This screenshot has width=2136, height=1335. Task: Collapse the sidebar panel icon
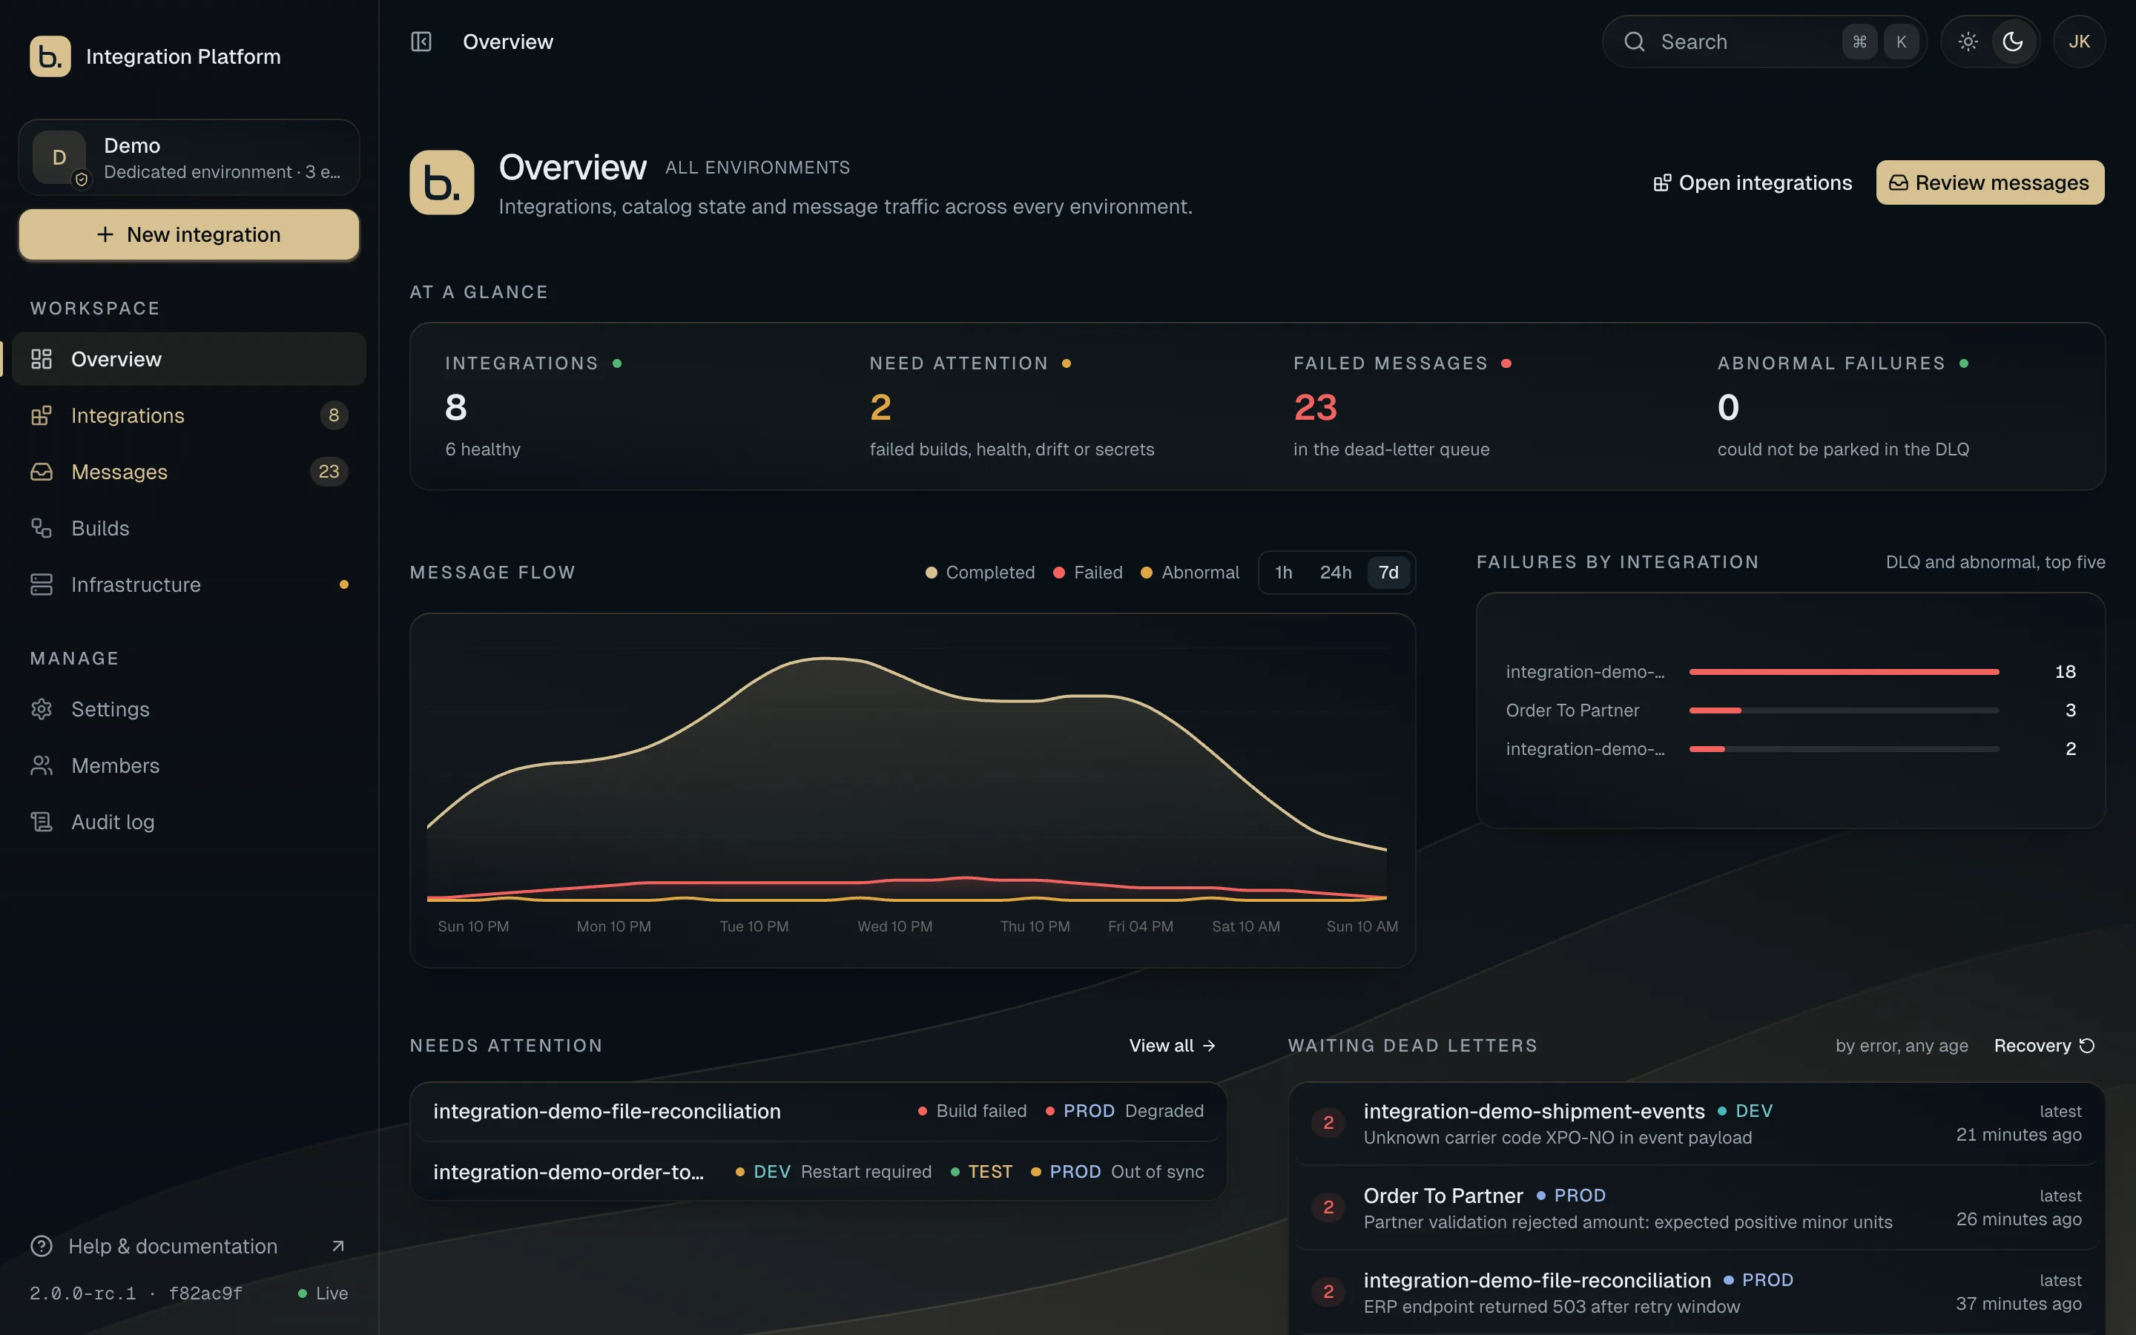(421, 42)
